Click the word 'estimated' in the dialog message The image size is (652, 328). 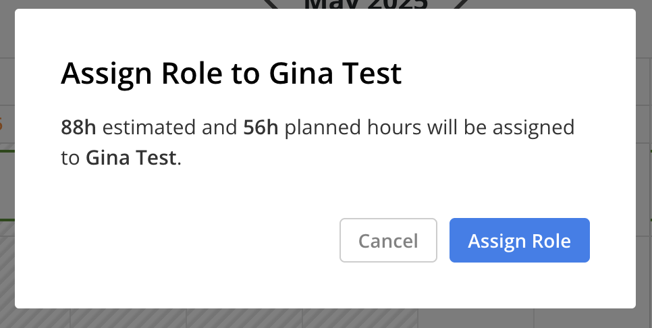(x=149, y=127)
